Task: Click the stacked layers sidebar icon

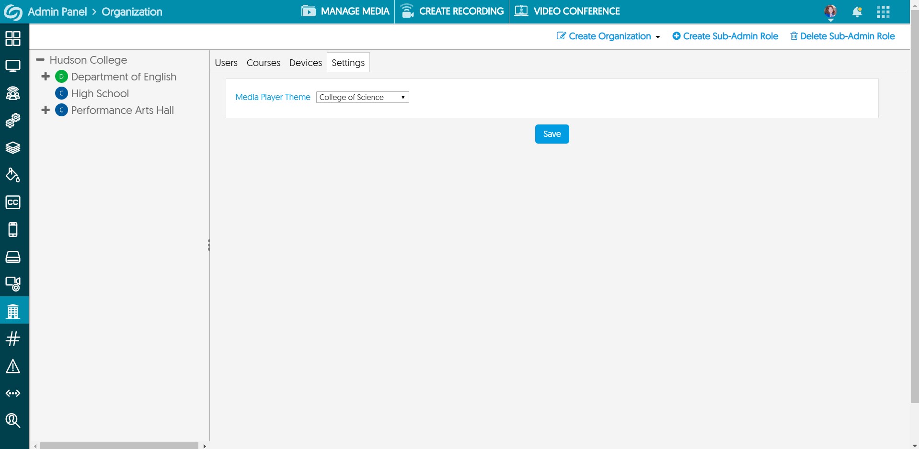Action: (13, 147)
